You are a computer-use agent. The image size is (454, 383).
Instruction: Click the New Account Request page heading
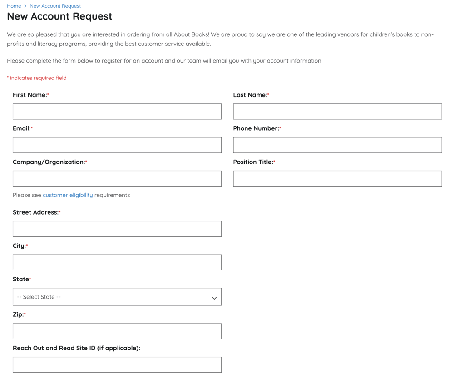59,16
